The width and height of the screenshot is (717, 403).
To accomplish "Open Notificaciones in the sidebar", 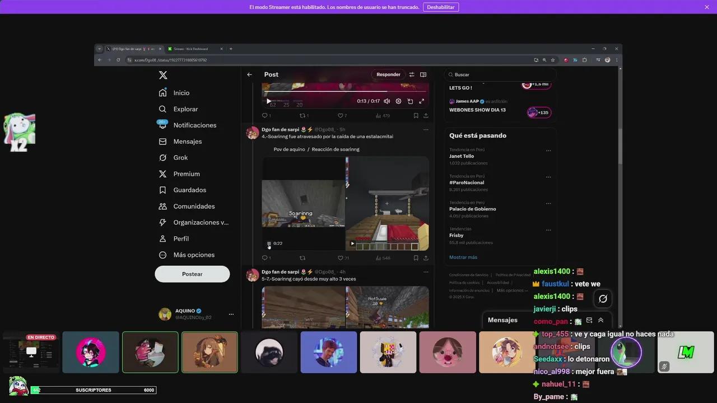I will 188,125.
